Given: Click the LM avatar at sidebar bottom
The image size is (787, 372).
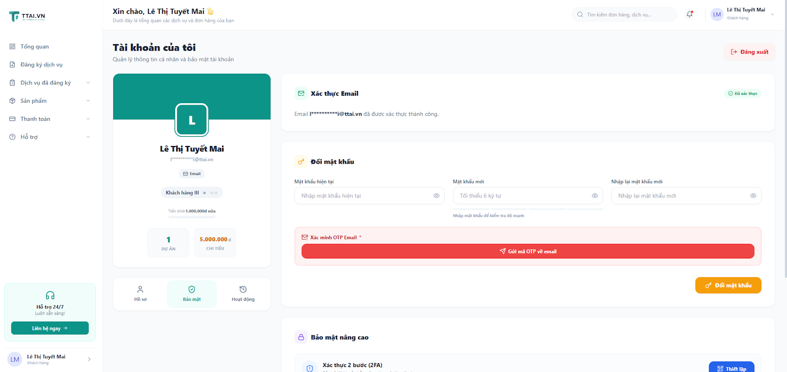Looking at the screenshot, I should (x=15, y=359).
